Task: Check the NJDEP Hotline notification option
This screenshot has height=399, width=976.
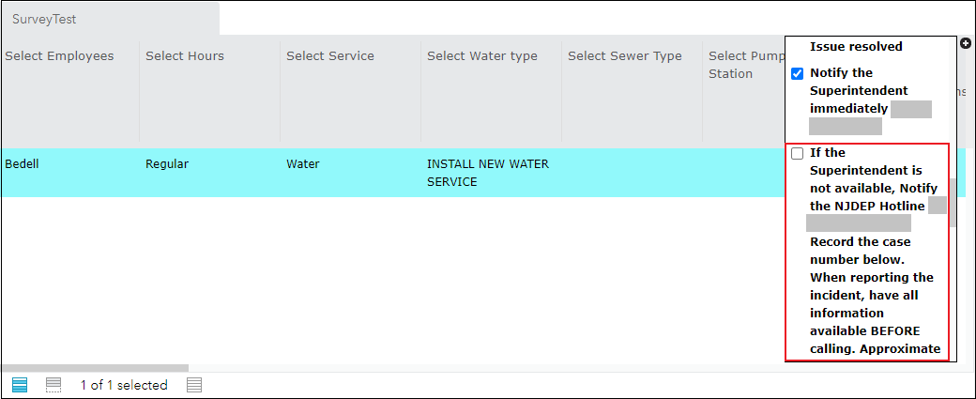Action: pyautogui.click(x=798, y=153)
